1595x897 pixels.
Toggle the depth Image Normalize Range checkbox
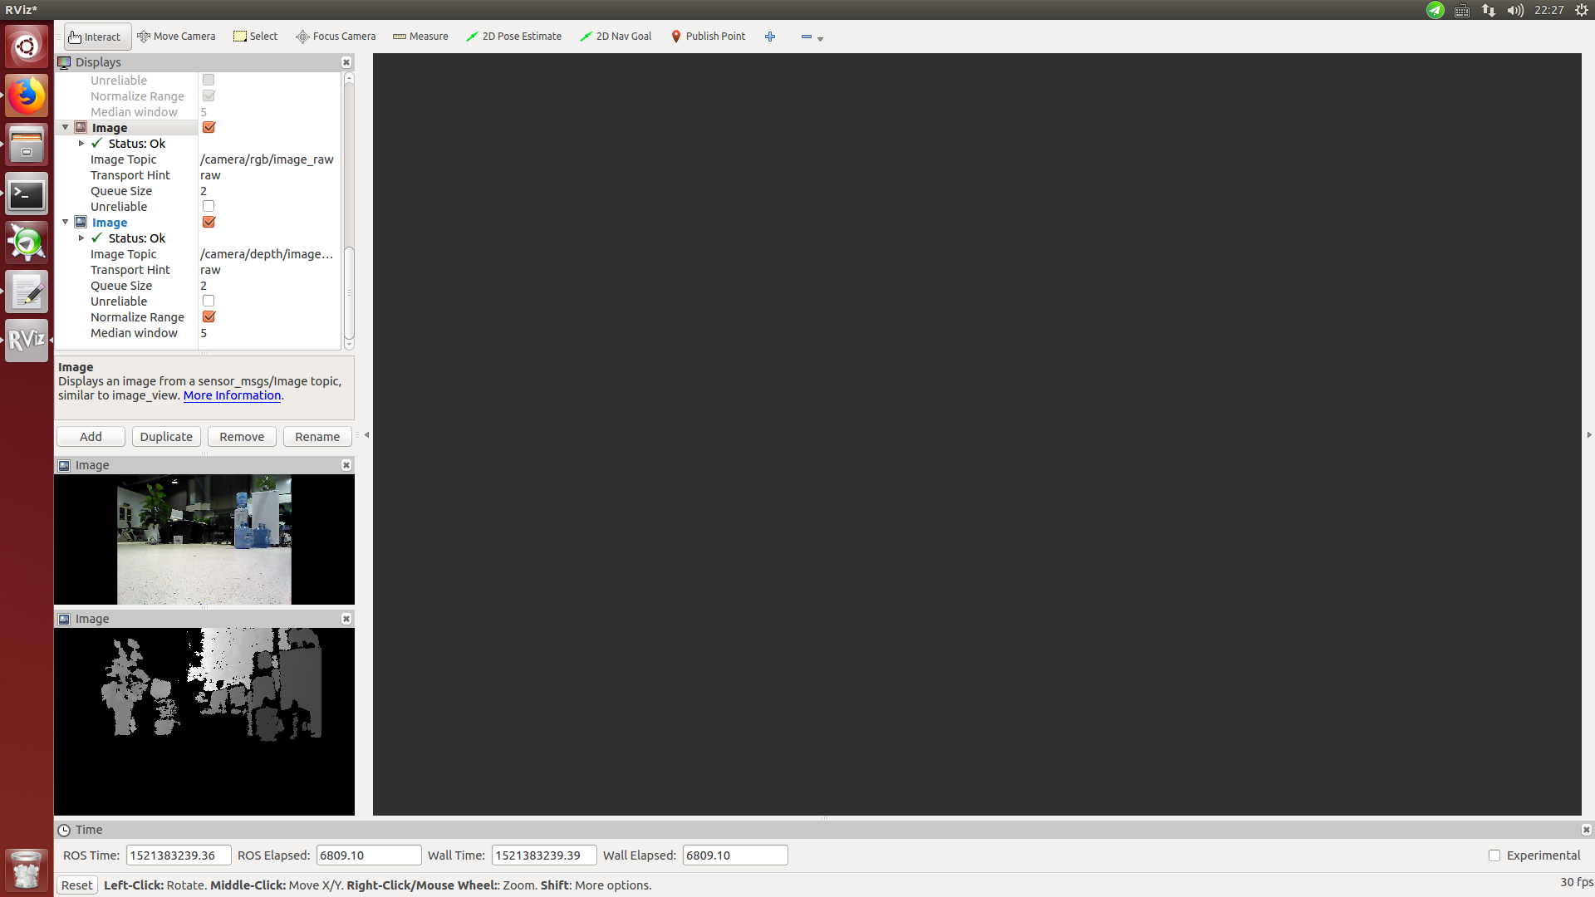point(209,317)
